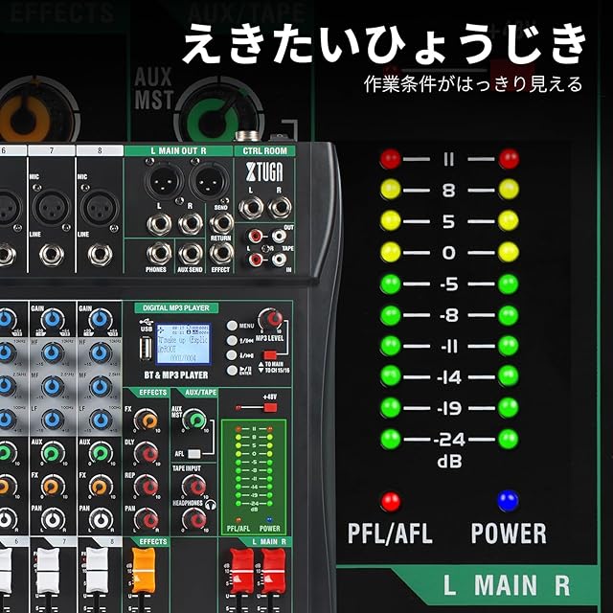Screen dimensions: 613x613
Task: Click the white TAPE IN RCA jack
Action: [279, 259]
